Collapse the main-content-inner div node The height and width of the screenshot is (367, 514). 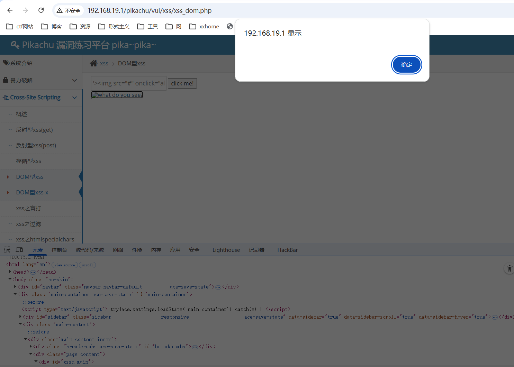tap(26, 339)
